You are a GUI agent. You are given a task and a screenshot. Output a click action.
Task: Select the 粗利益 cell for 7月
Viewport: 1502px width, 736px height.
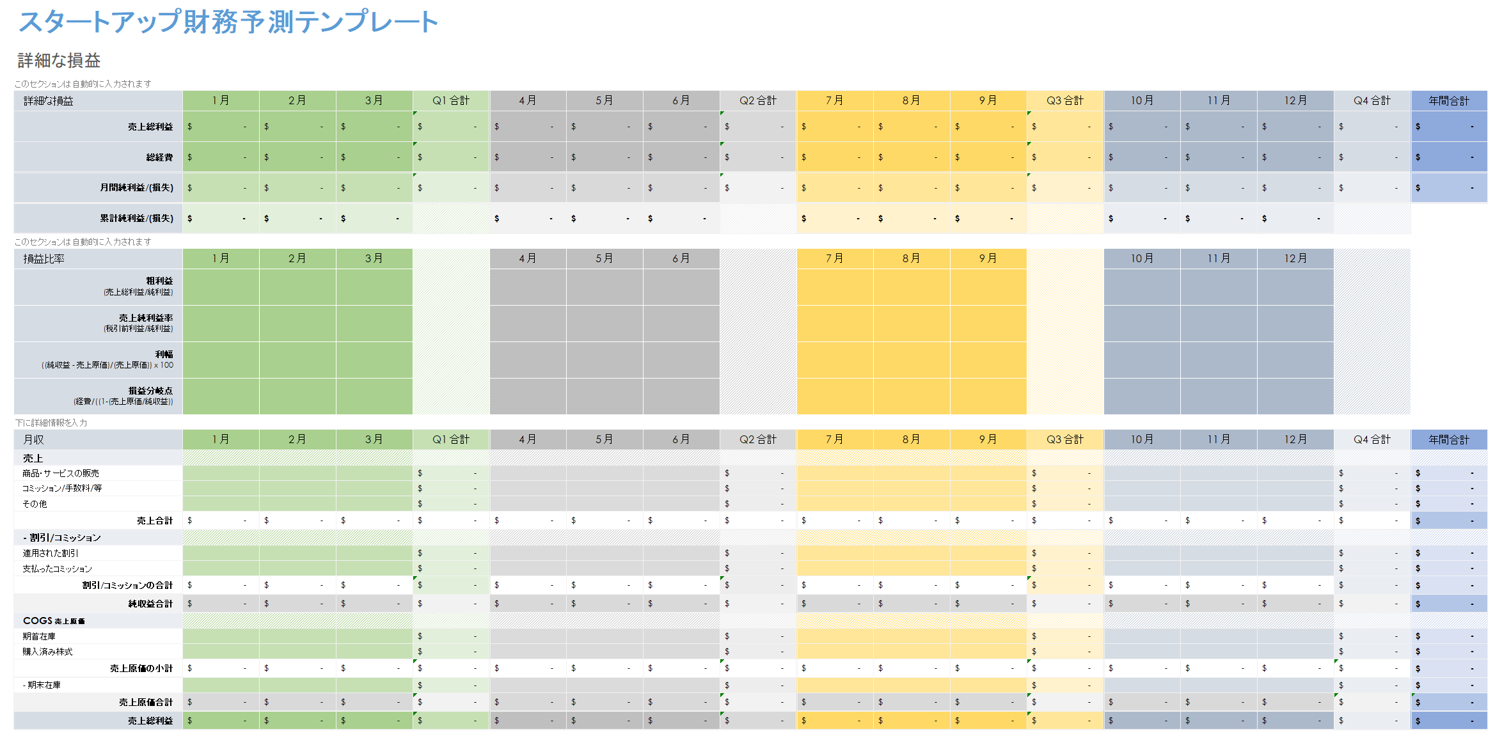tap(835, 287)
